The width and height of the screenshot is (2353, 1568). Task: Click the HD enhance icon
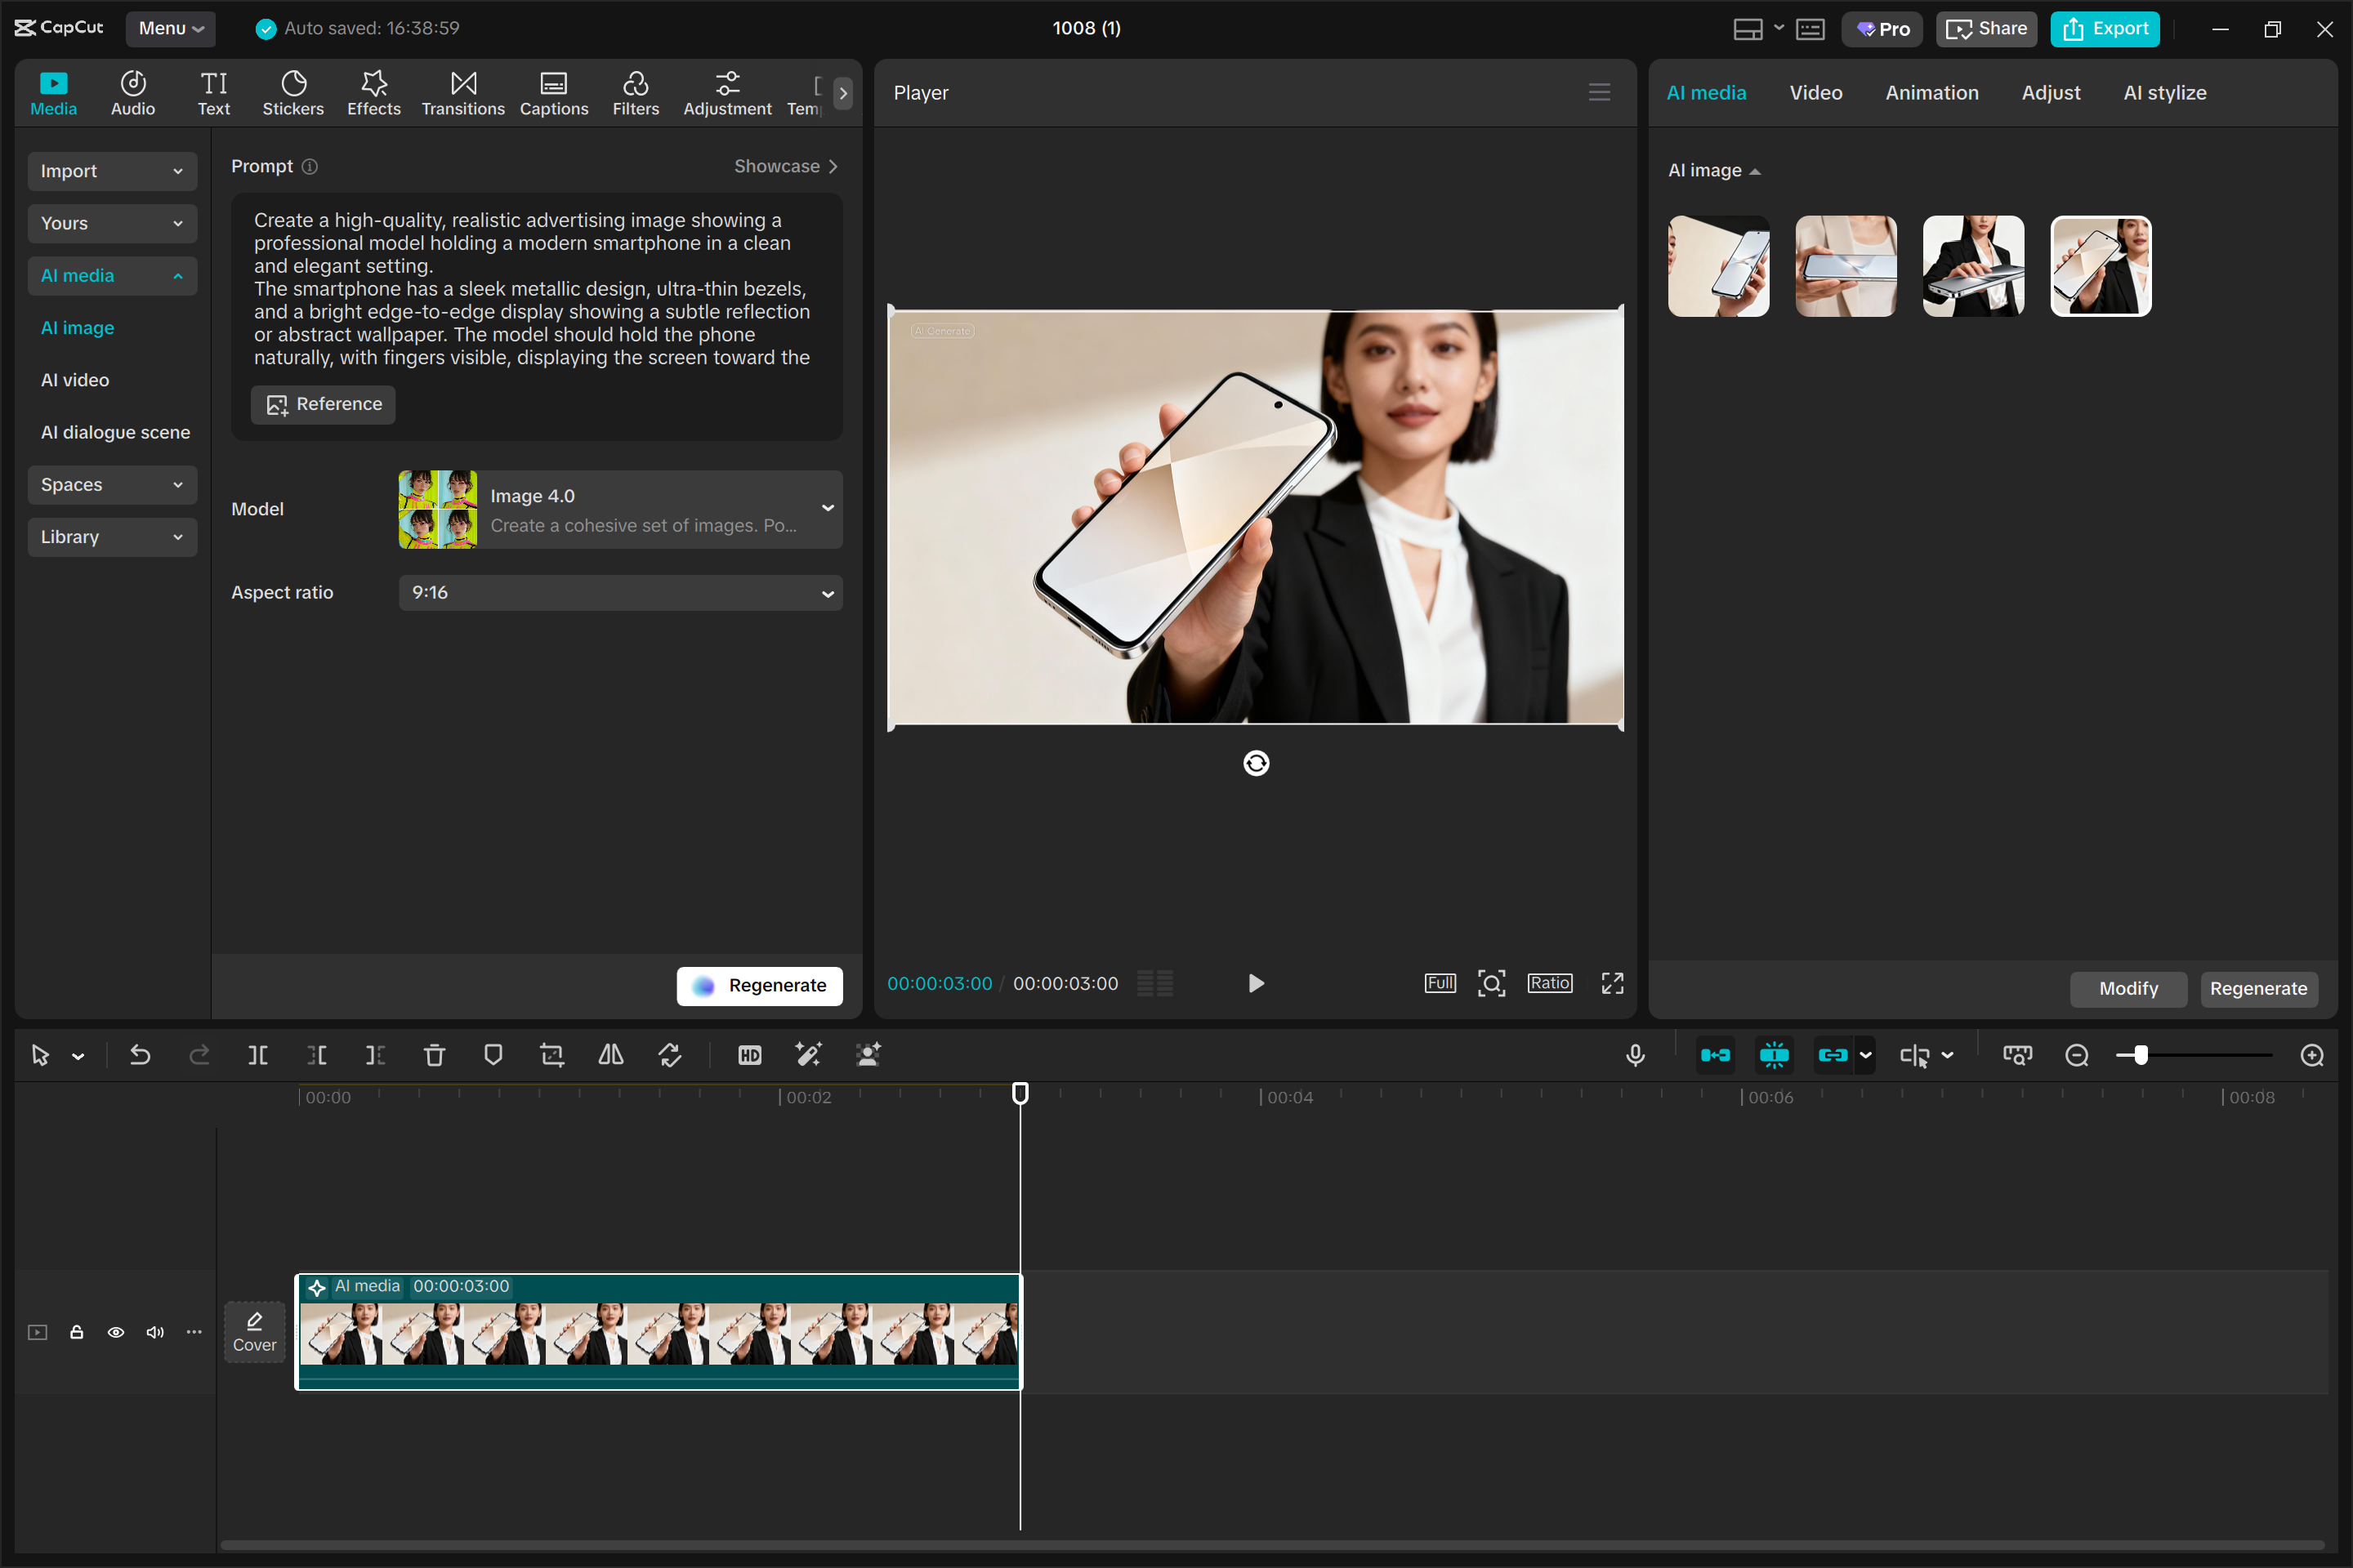click(749, 1055)
